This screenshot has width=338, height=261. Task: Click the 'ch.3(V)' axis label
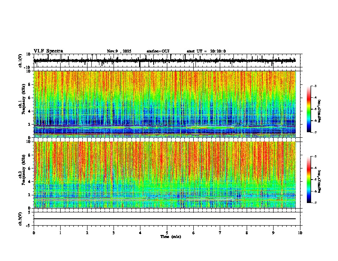[x=20, y=219]
